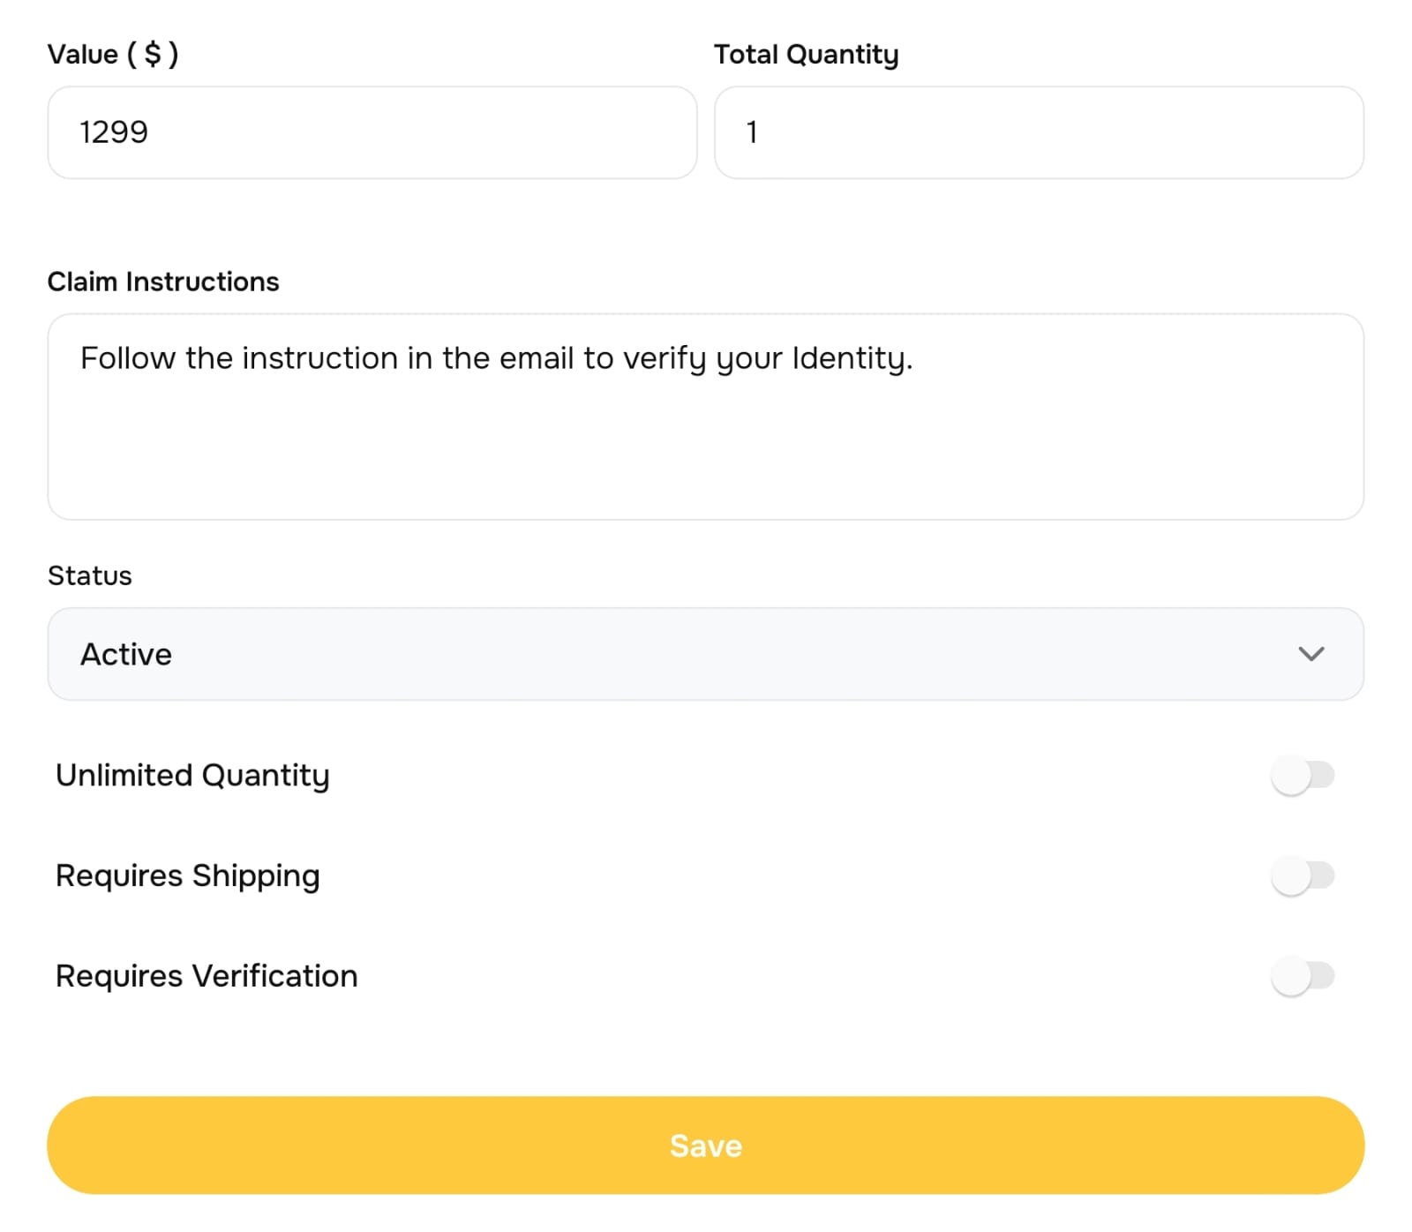Image resolution: width=1412 pixels, height=1232 pixels.
Task: Open the Status dropdown showing Active
Action: [704, 654]
